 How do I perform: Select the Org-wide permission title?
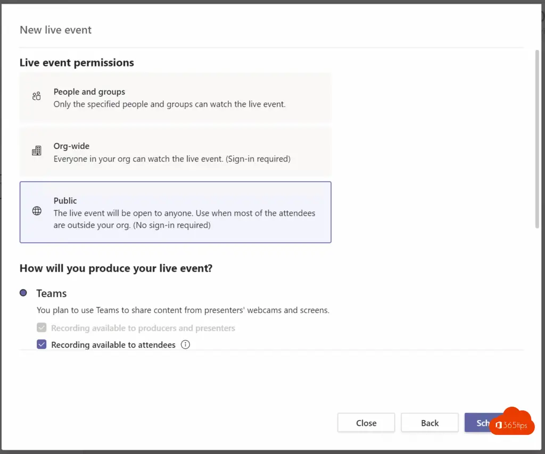pyautogui.click(x=71, y=146)
